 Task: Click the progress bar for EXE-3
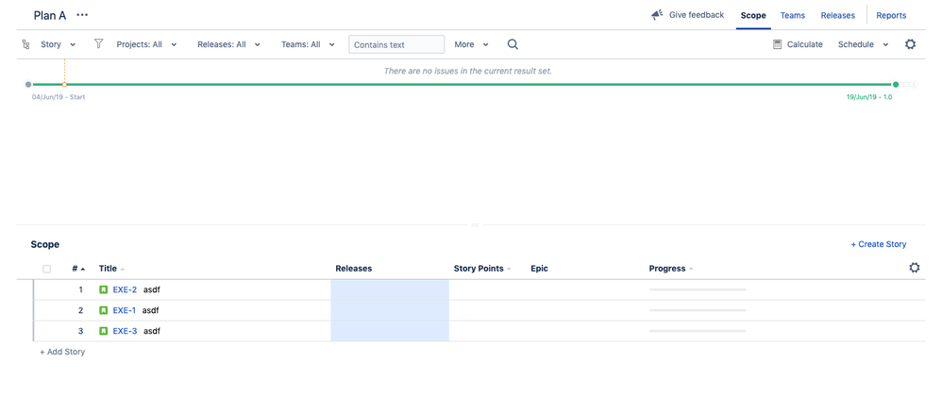698,331
